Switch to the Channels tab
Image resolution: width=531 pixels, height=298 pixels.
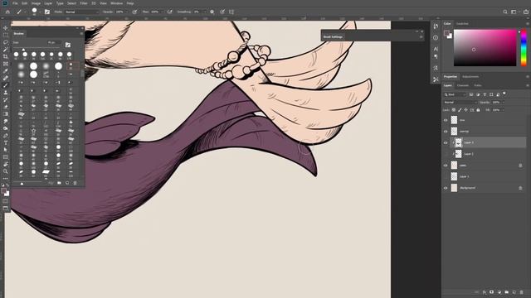pos(463,85)
